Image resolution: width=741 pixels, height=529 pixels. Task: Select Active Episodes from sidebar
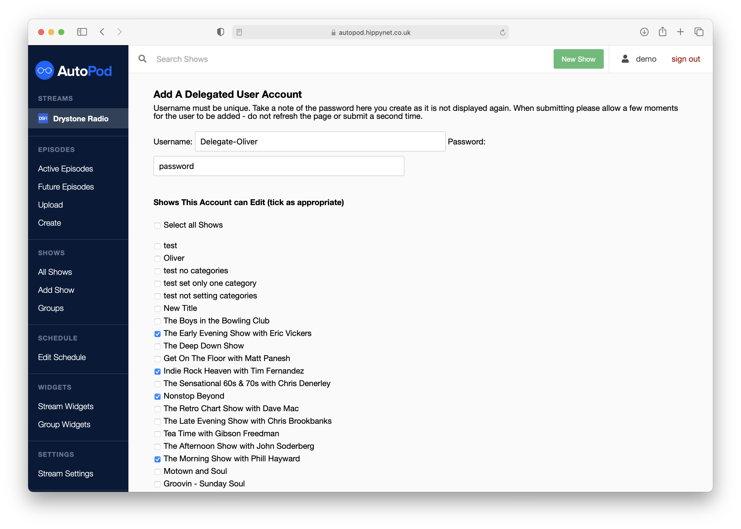click(65, 168)
